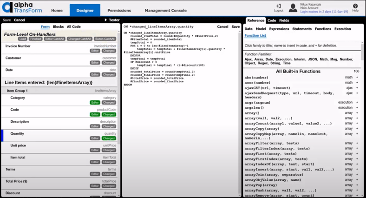366x198 pixels.
Task: Click plus icon next to arrayCopy(array)
Action: pos(357,128)
